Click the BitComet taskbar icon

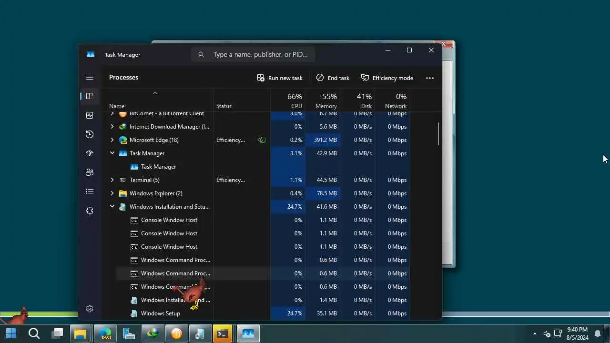coord(177,333)
